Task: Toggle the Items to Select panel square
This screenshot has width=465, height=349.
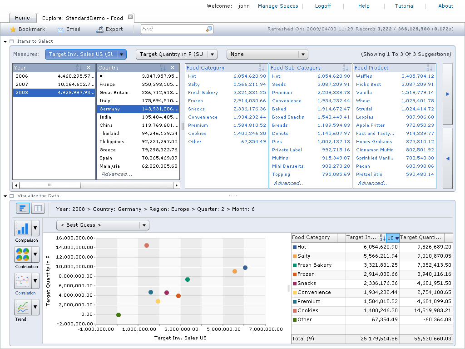Action: tap(12, 41)
